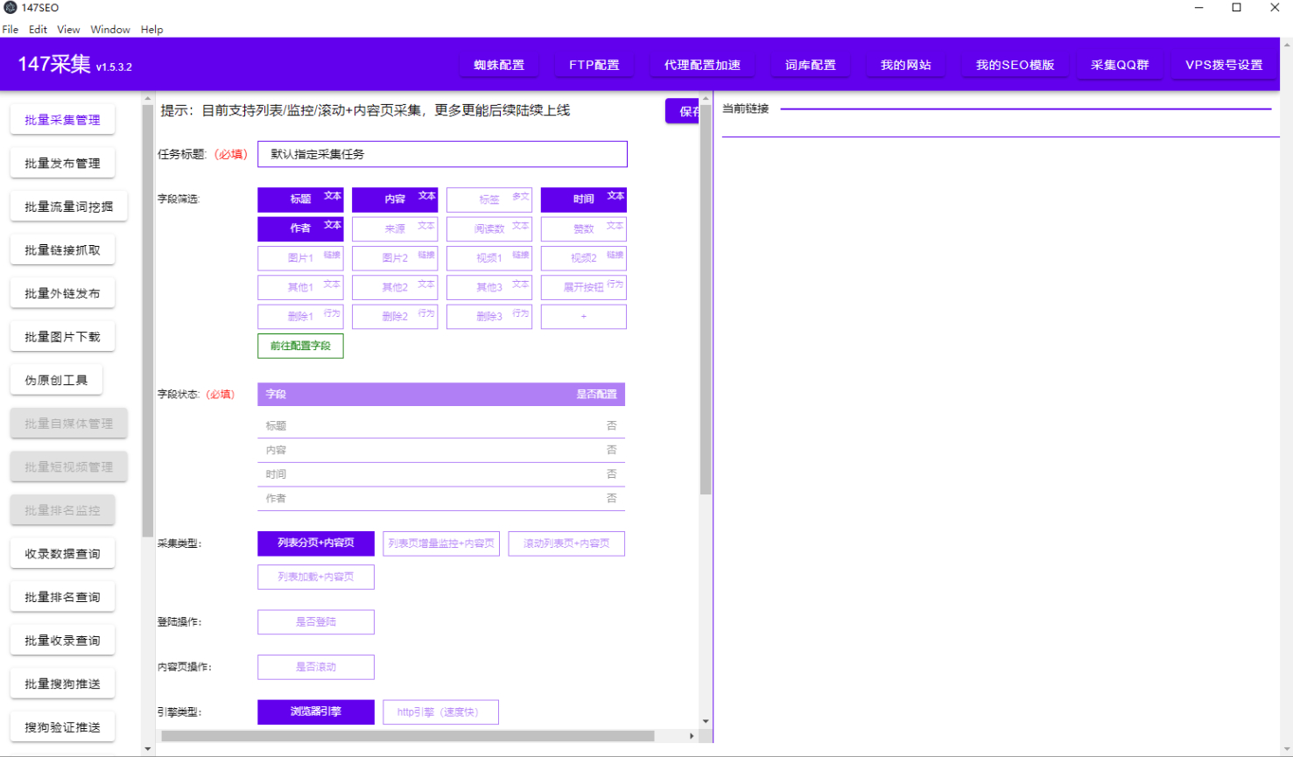
Task: Open VPS拨号设置 settings
Action: coord(1224,65)
